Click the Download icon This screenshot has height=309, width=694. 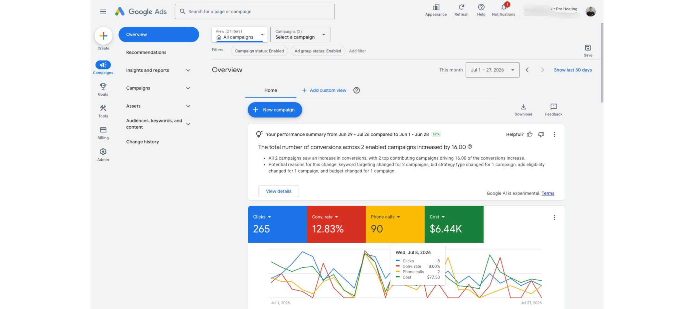523,107
